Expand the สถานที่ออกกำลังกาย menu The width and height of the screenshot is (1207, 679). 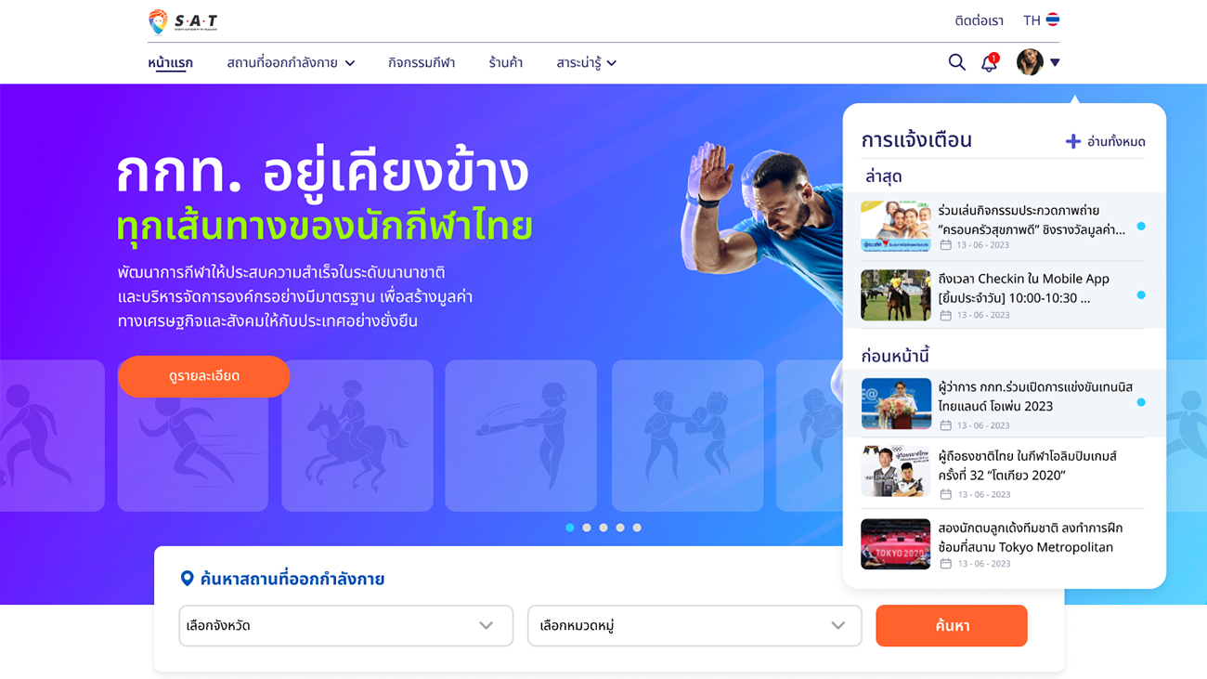pos(291,63)
